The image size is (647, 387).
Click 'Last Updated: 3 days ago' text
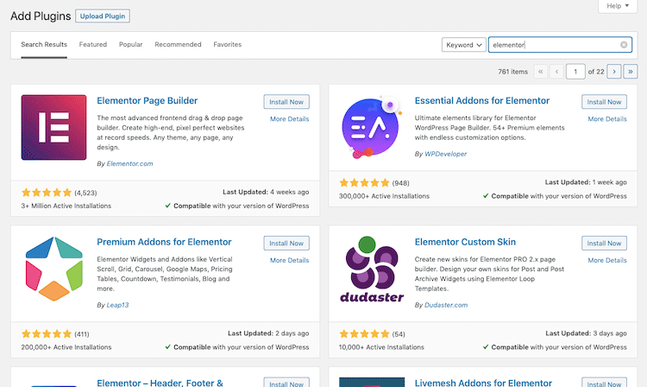pos(586,333)
